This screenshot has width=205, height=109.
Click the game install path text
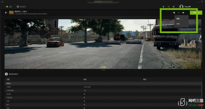point(31,14)
